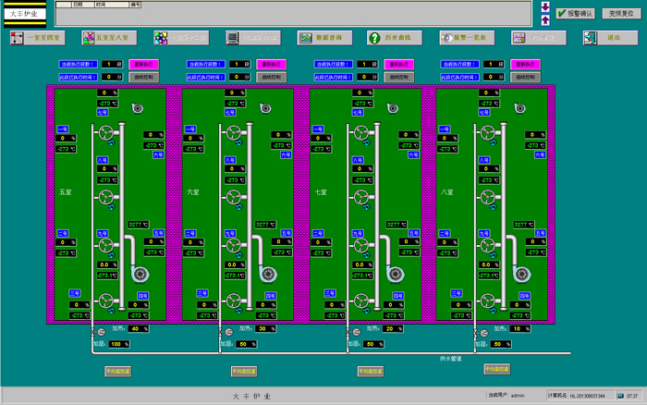Viewport: 647px width, 405px height.
Task: Click the humidify value 100 % under 五室
Action: [x=119, y=344]
